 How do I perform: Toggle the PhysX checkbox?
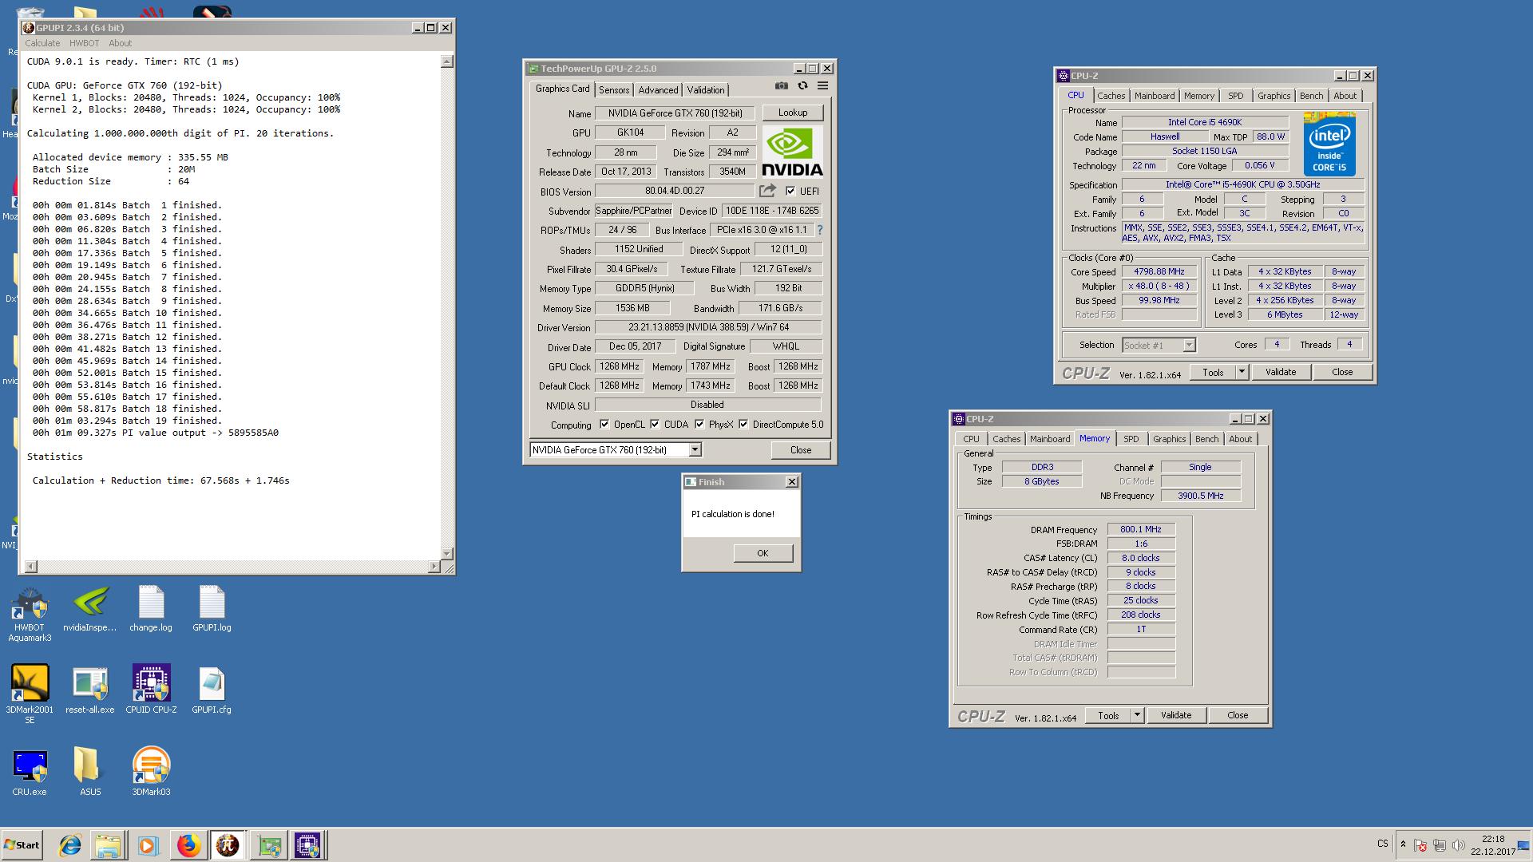(x=699, y=425)
